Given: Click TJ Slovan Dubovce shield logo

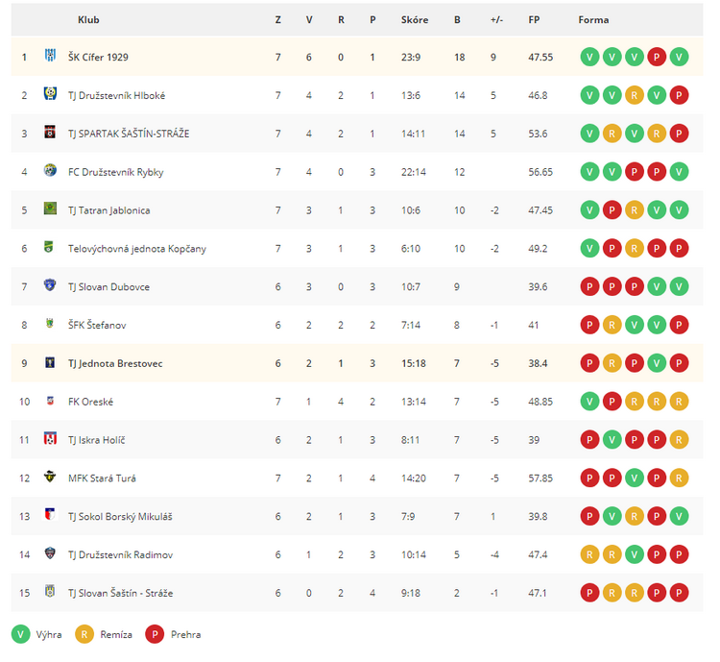Looking at the screenshot, I should click(50, 285).
